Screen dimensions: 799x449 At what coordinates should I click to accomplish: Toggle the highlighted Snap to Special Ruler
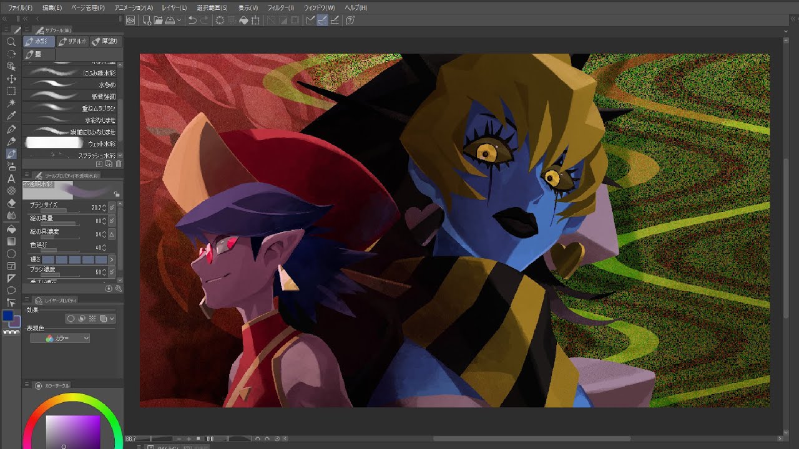click(x=322, y=20)
